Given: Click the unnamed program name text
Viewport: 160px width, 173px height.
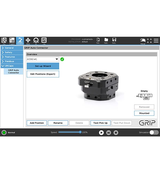Looking at the screenshot, I should click(x=87, y=39).
